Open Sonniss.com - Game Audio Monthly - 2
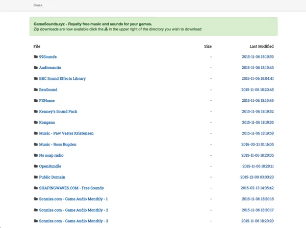 (73, 210)
